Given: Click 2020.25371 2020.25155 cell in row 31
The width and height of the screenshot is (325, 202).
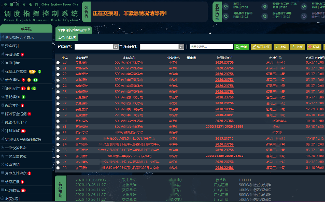Looking at the screenshot, I should (224, 127).
